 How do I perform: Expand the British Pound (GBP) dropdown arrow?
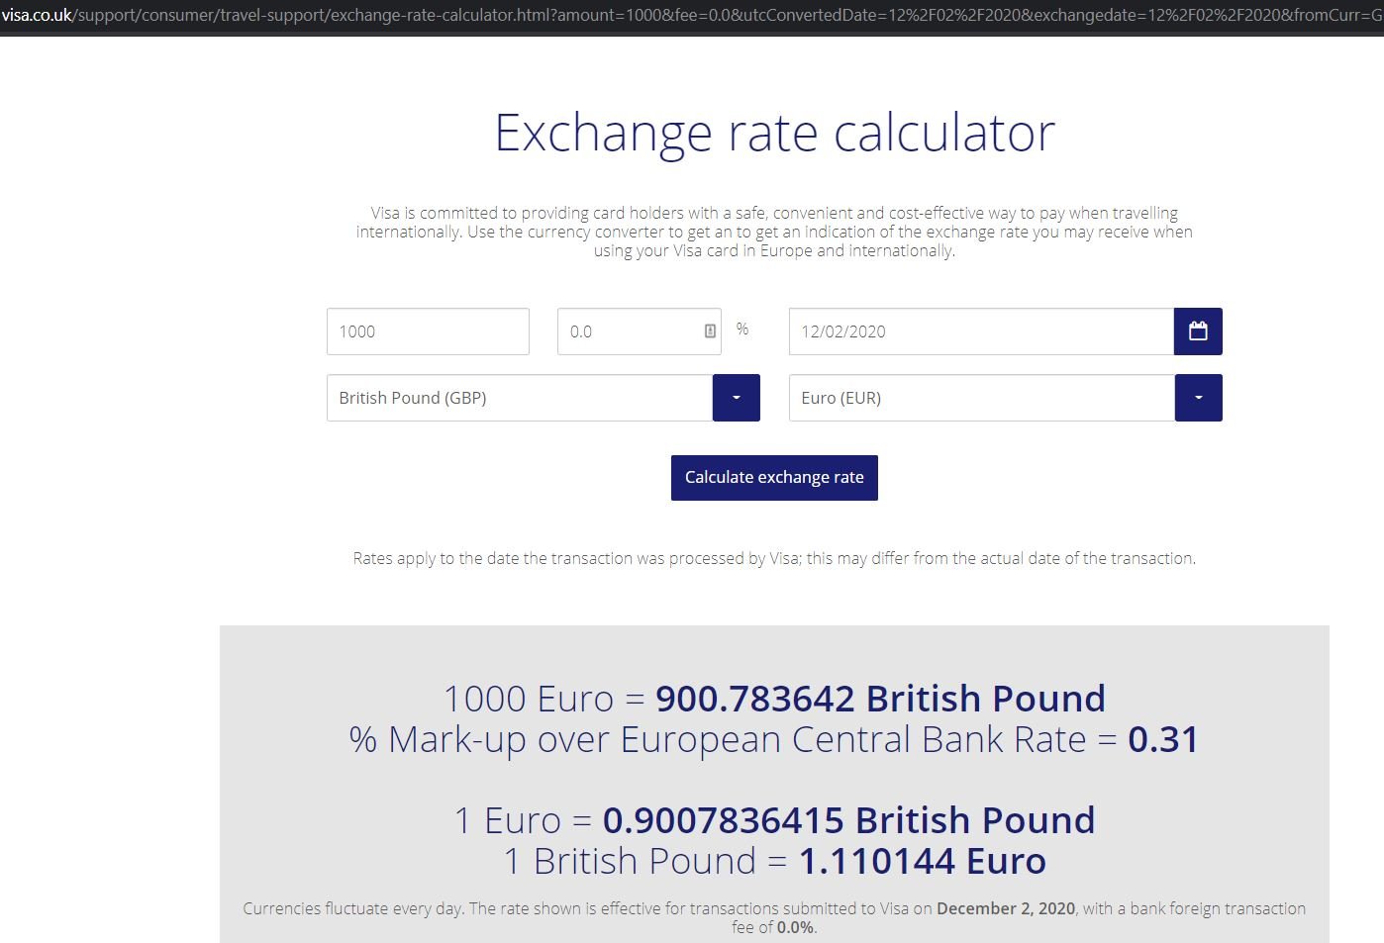coord(736,398)
